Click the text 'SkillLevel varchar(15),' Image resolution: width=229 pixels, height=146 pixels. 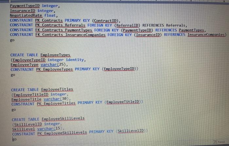tap(38, 129)
